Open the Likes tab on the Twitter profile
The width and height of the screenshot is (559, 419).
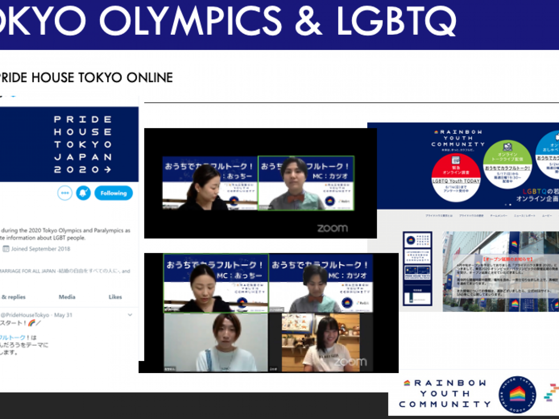pos(115,297)
